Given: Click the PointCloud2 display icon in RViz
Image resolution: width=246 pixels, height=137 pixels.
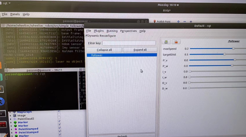Looking at the screenshot, I should point(15,119).
